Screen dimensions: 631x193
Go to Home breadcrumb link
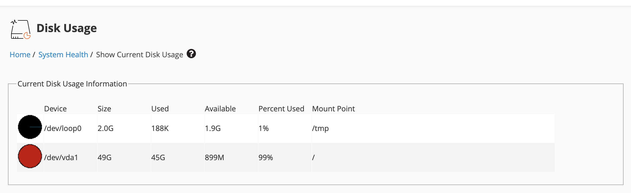tap(20, 55)
